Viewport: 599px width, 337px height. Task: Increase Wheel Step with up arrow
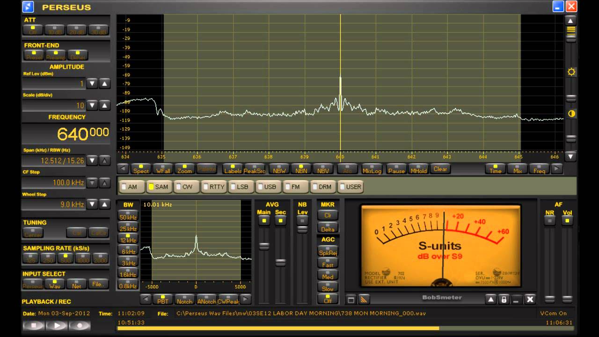(105, 204)
